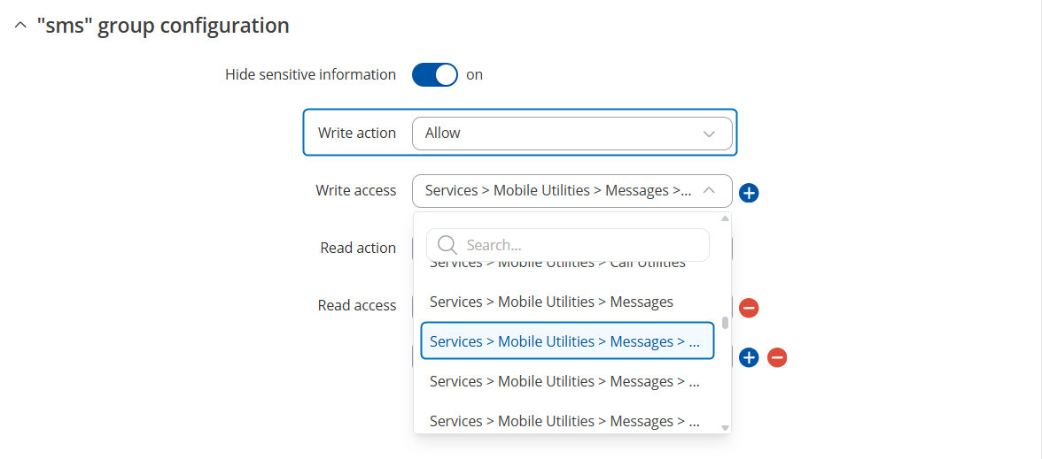Image resolution: width=1042 pixels, height=459 pixels.
Task: Click the dropdown list's scroll-up arrow
Action: coord(725,218)
